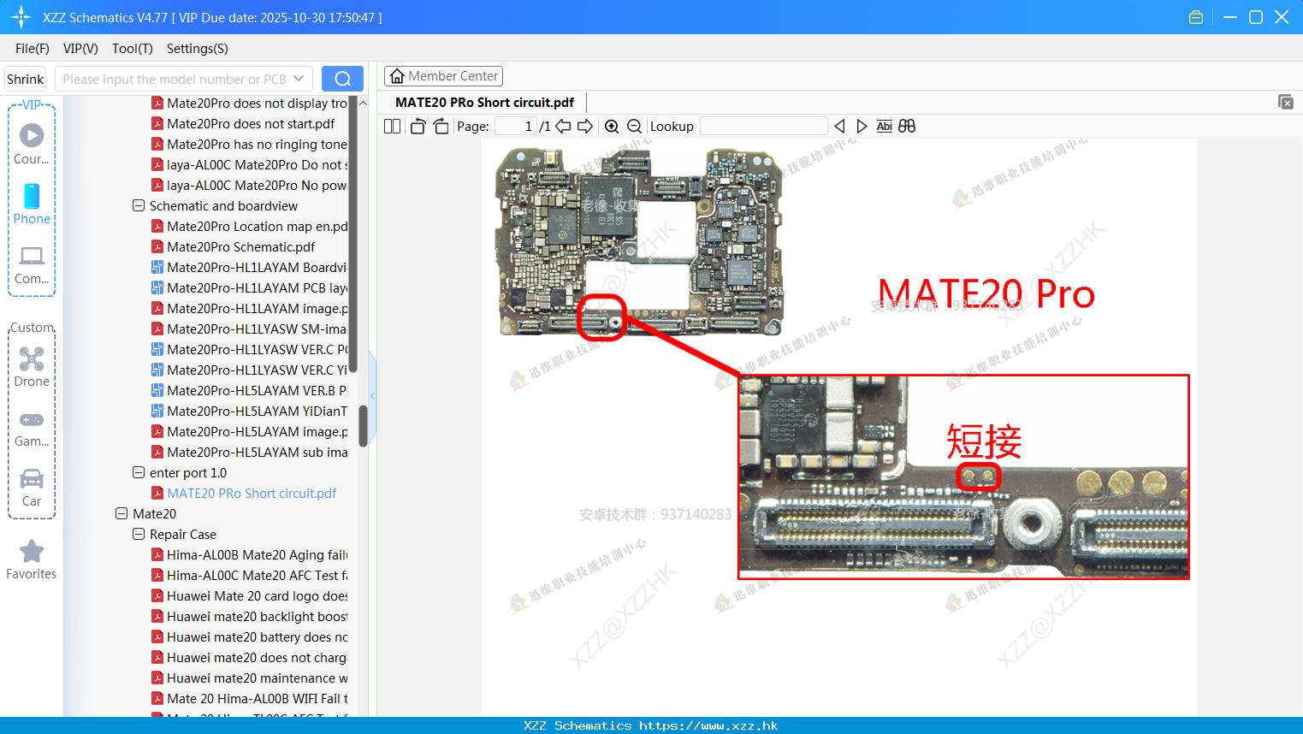Click the close-all-tabs icon at right of tab bar
The height and width of the screenshot is (734, 1303).
1286,102
